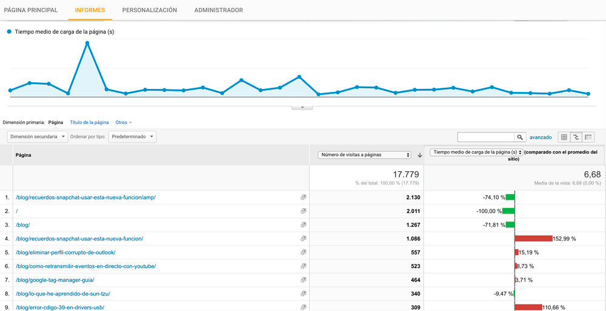Expand the Dimensión secundaria dropdown

[x=38, y=137]
